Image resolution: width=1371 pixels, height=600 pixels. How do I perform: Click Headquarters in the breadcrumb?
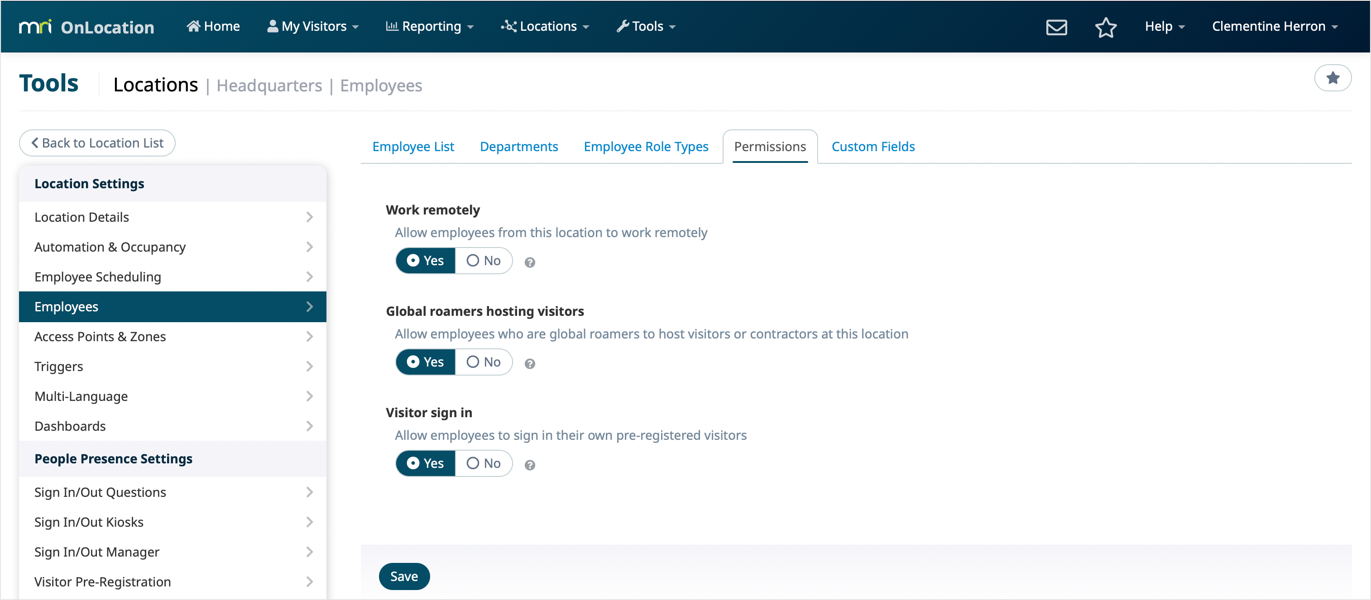269,86
